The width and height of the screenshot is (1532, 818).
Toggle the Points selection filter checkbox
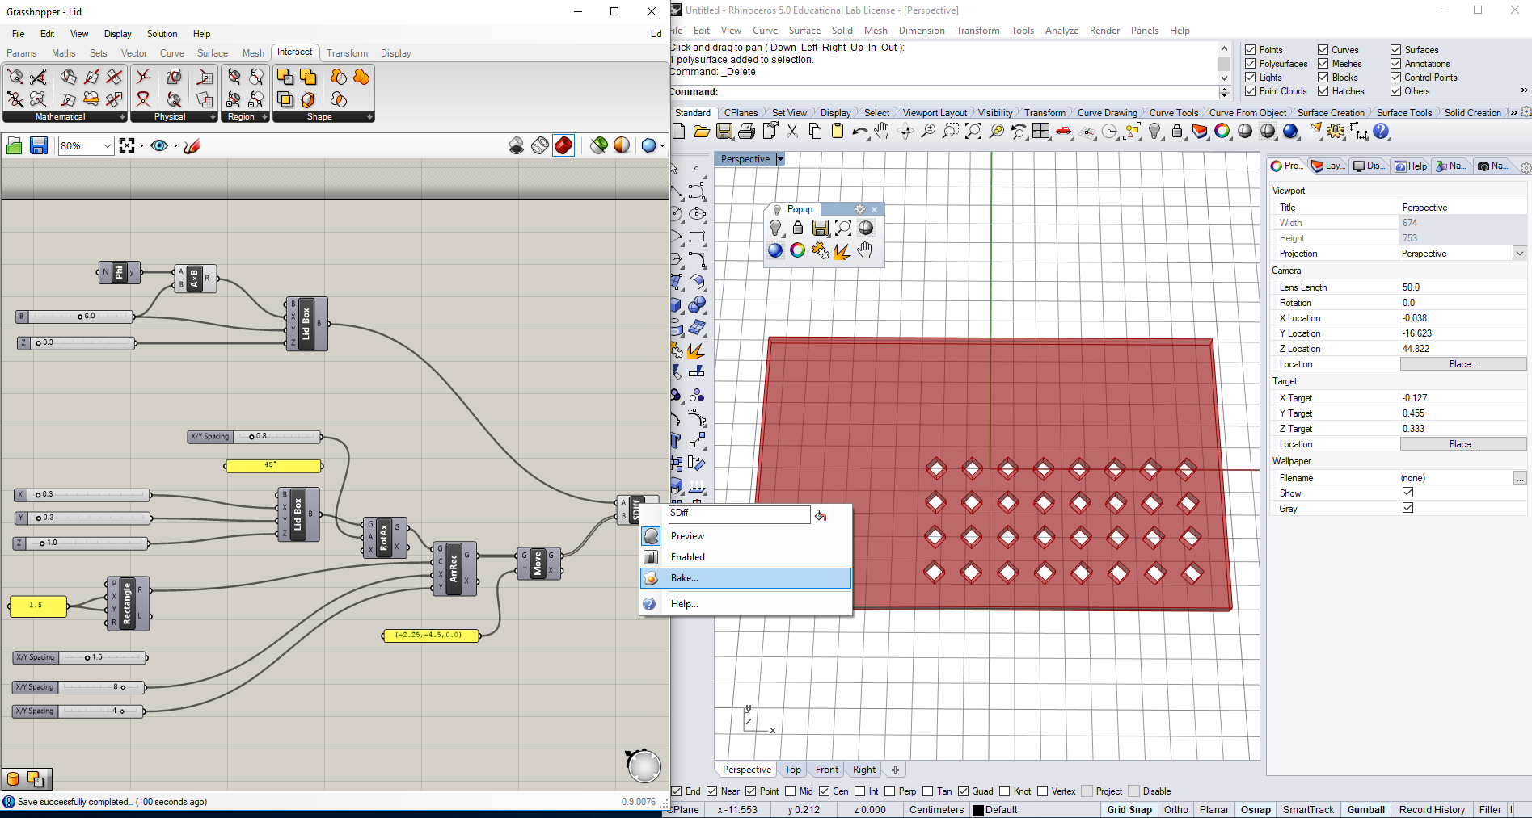(1251, 50)
